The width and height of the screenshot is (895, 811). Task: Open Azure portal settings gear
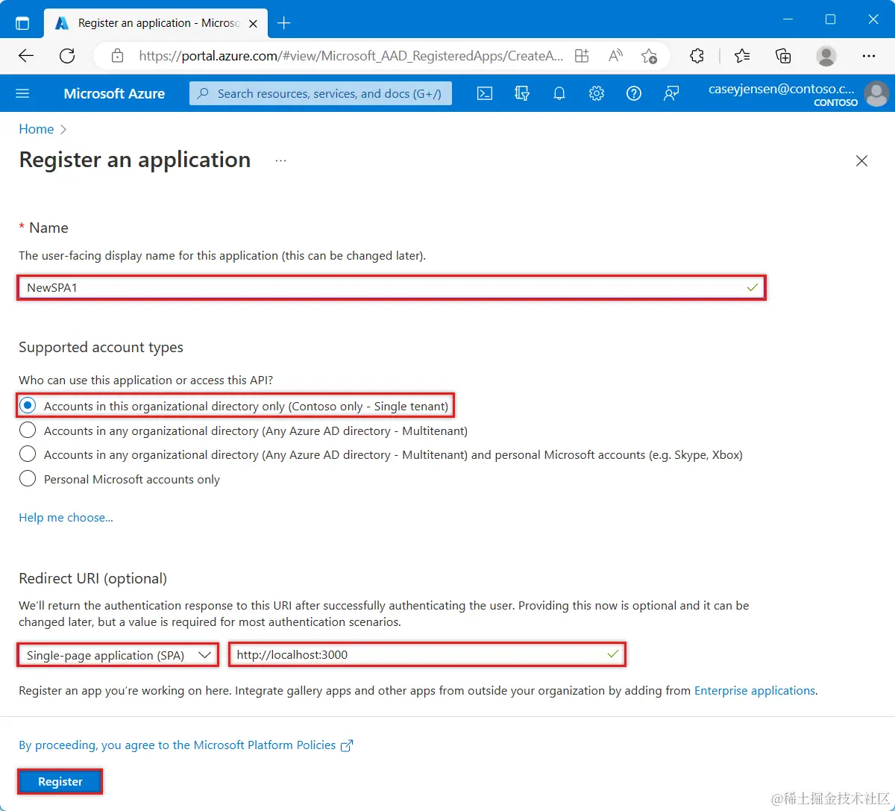[x=597, y=93]
